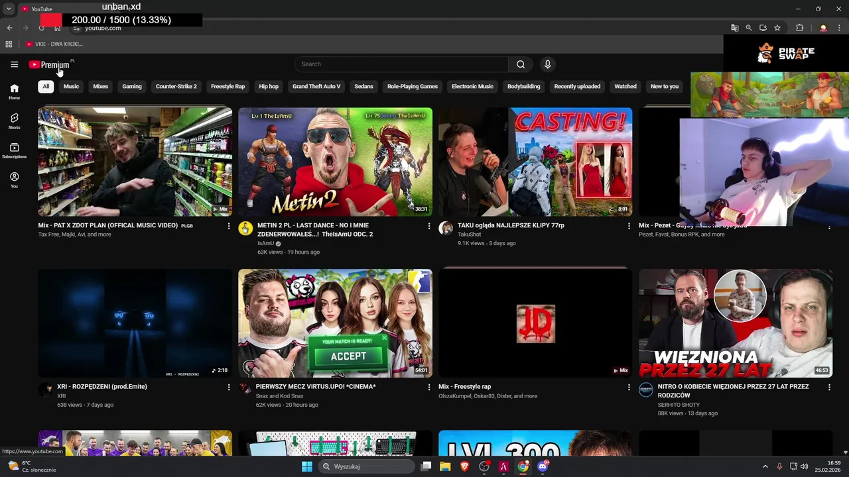Open options for NITRO O KOBIECIE WIĘZIONEJ video
Image resolution: width=849 pixels, height=477 pixels.
829,387
